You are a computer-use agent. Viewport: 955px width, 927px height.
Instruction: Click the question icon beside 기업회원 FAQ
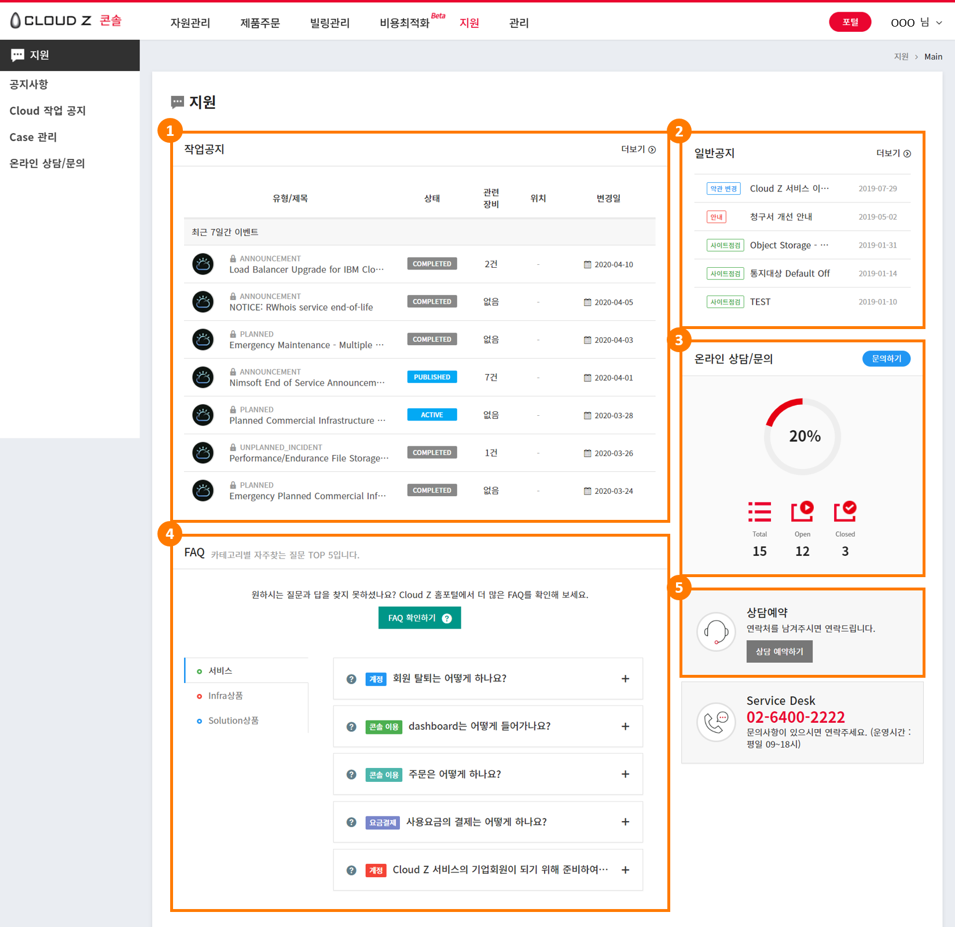coord(351,870)
